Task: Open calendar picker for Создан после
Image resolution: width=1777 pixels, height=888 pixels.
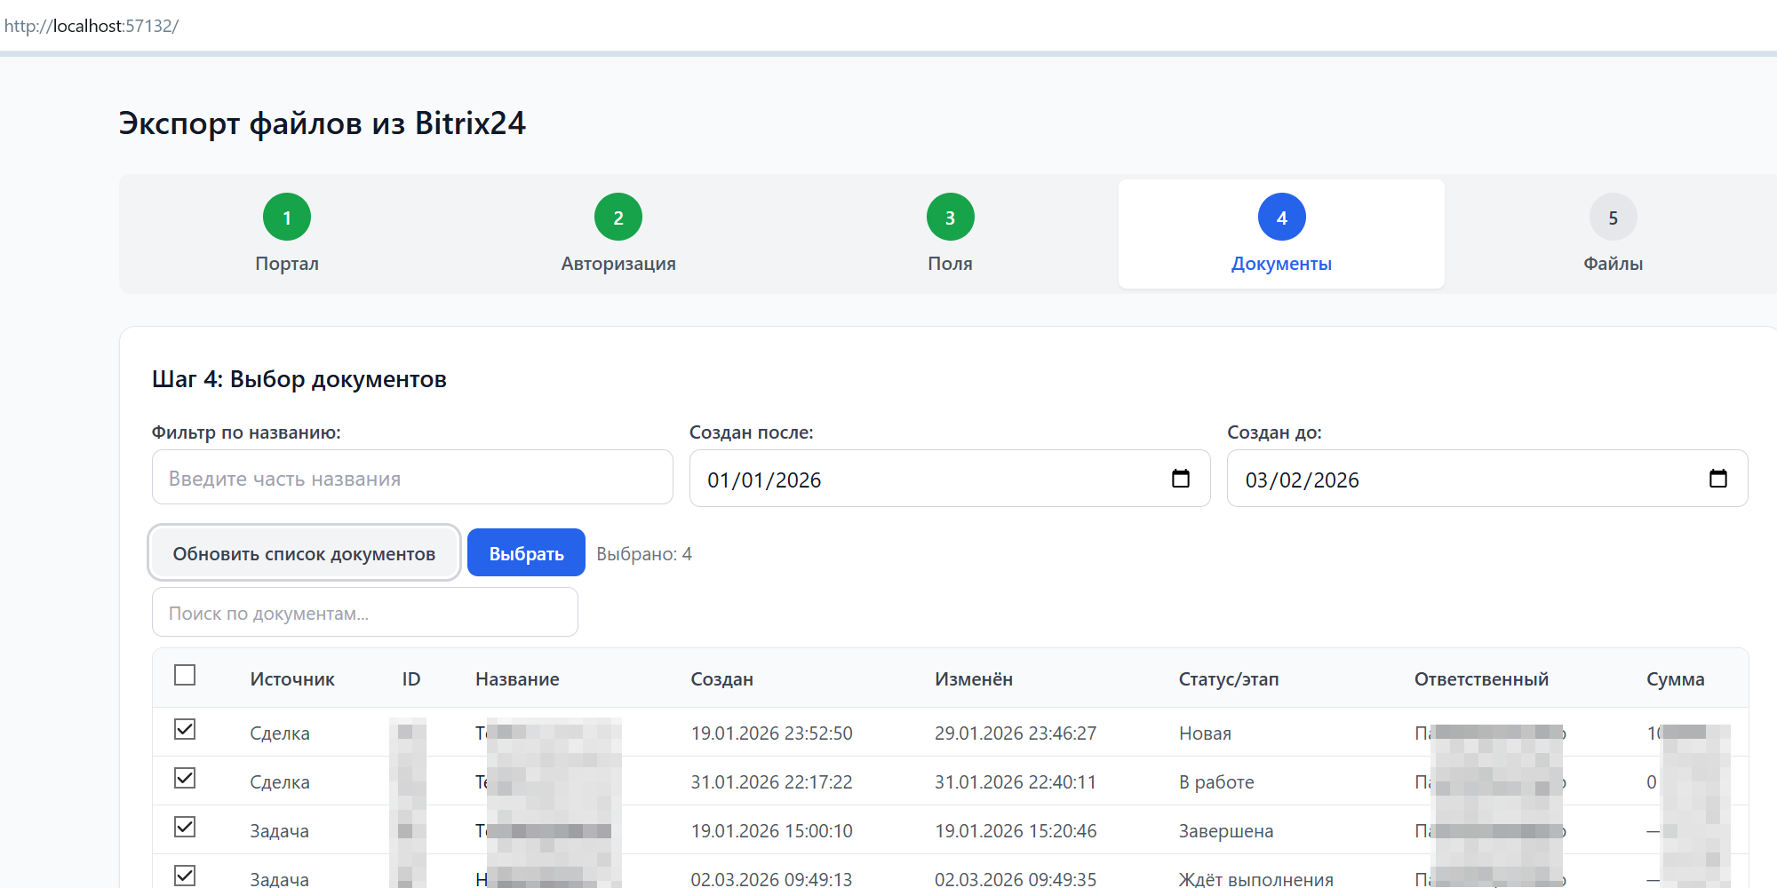Action: [1180, 479]
